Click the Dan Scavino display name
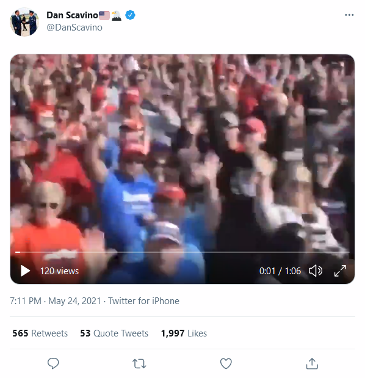This screenshot has height=378, width=365. tap(72, 15)
